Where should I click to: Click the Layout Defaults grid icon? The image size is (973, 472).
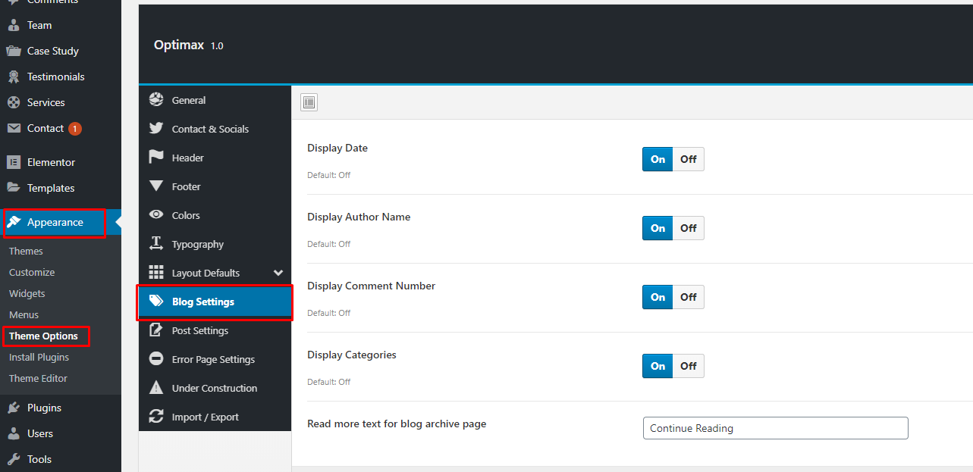pos(156,273)
